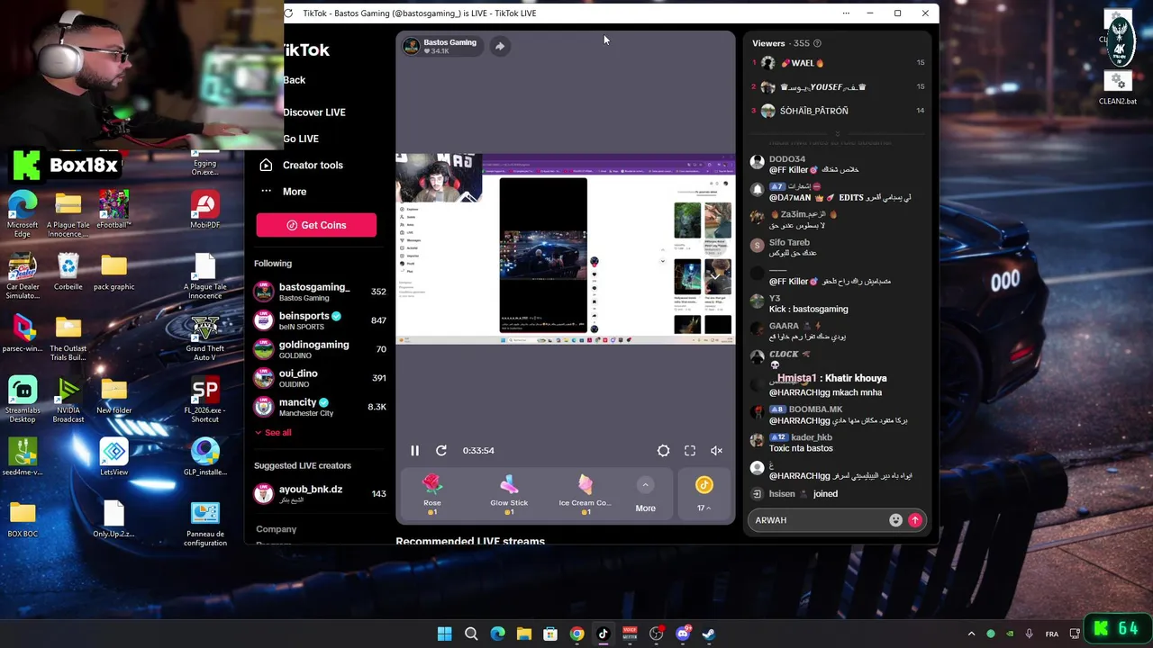Open suggested creator ayoub_bnk.dz

pos(320,493)
